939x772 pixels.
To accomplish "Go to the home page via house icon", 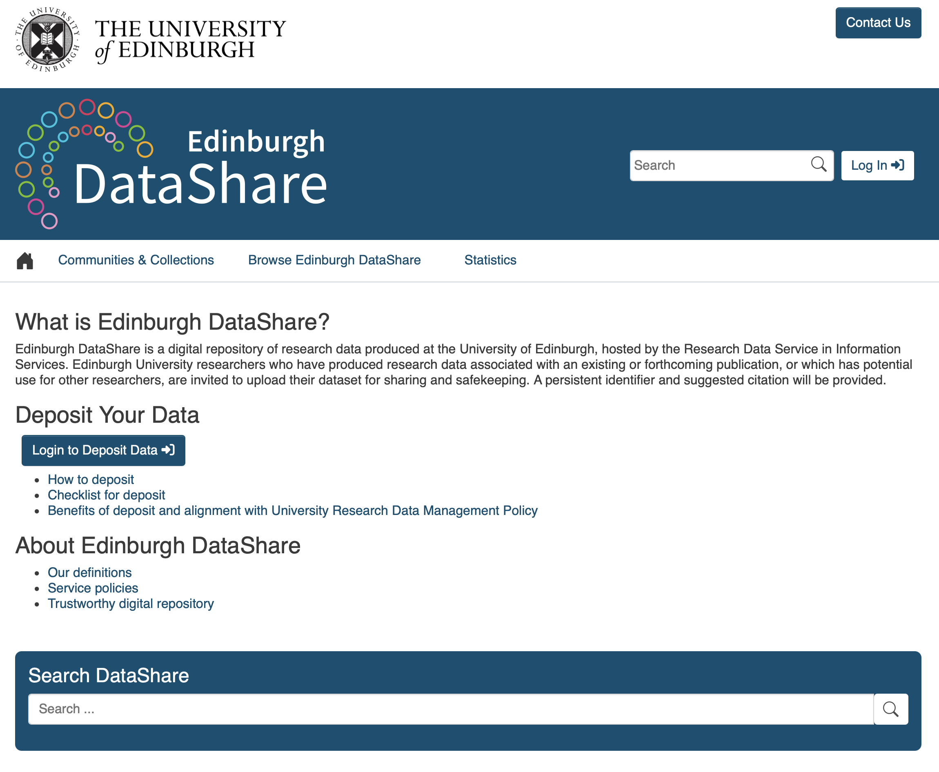I will pyautogui.click(x=25, y=261).
